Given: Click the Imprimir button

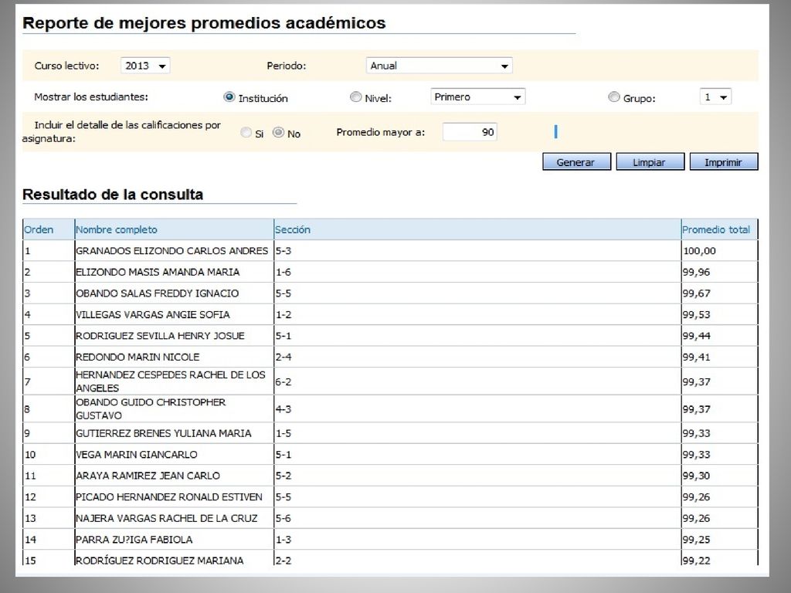Looking at the screenshot, I should tap(724, 162).
